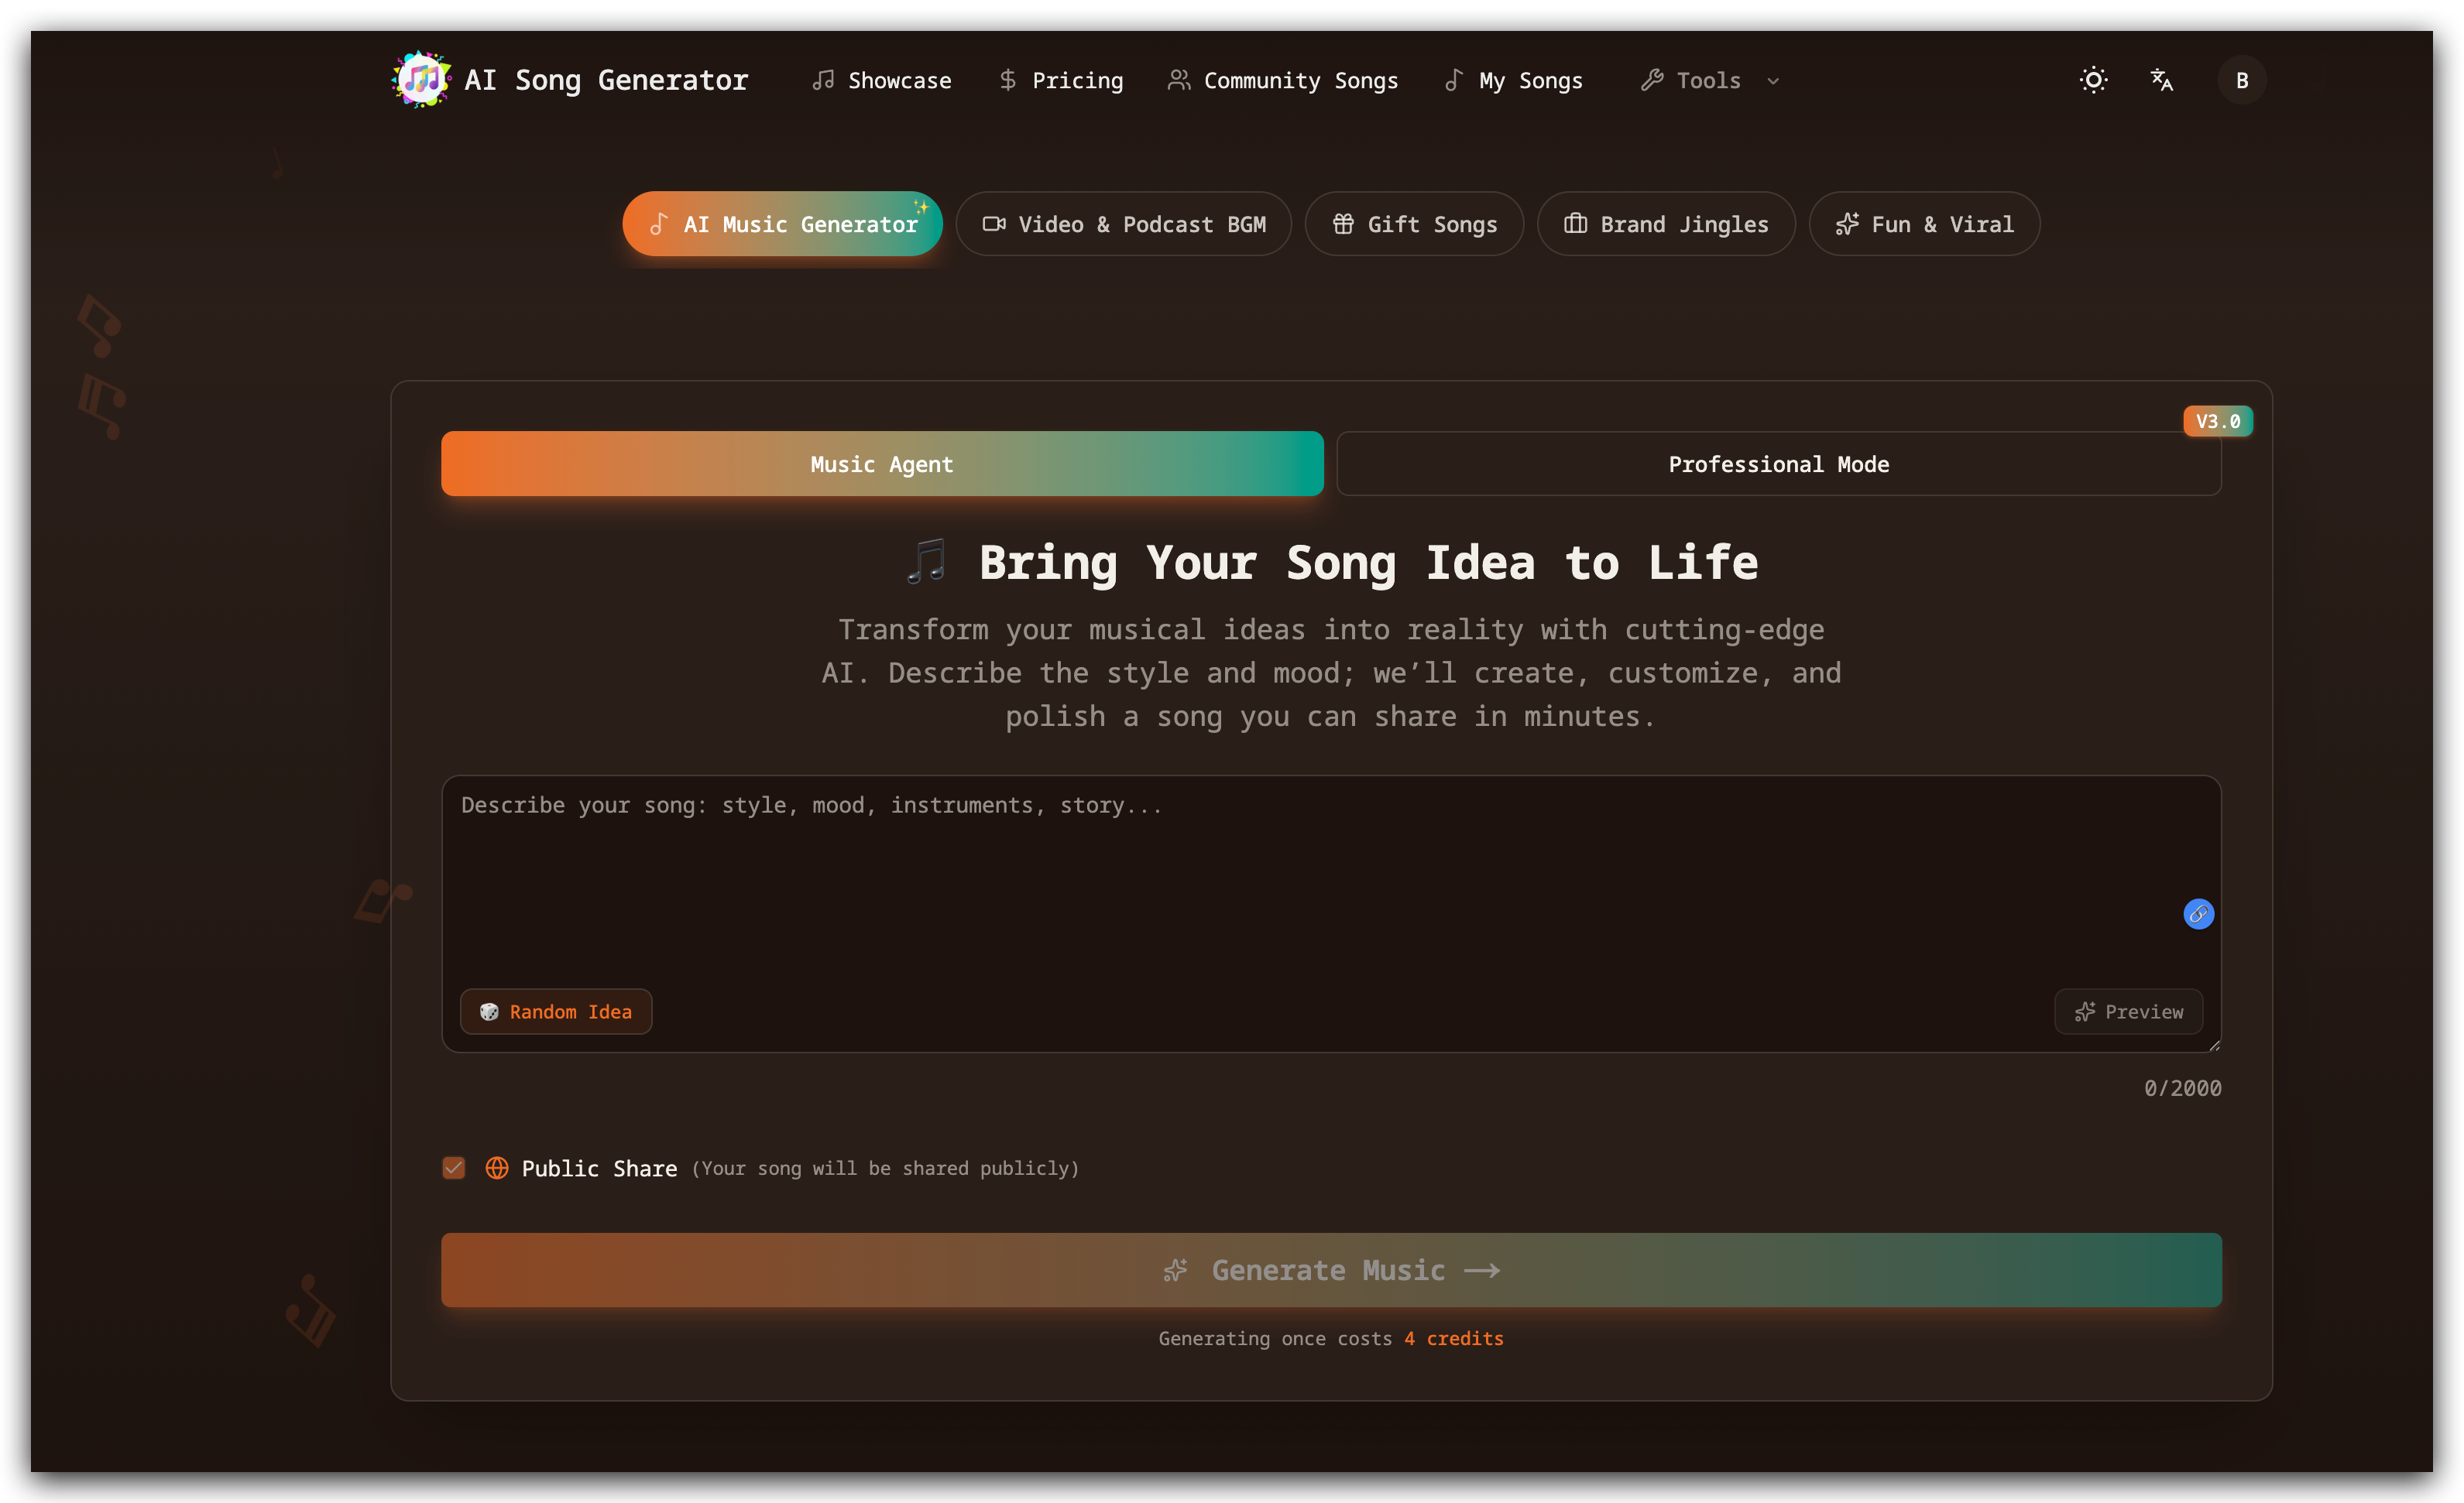This screenshot has width=2464, height=1503.
Task: Click the blue link share icon
Action: coord(2198,913)
